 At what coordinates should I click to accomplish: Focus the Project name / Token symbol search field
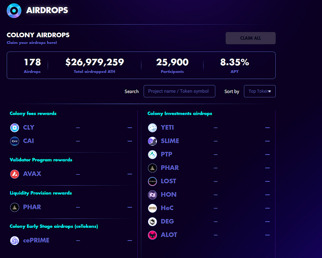tap(179, 91)
